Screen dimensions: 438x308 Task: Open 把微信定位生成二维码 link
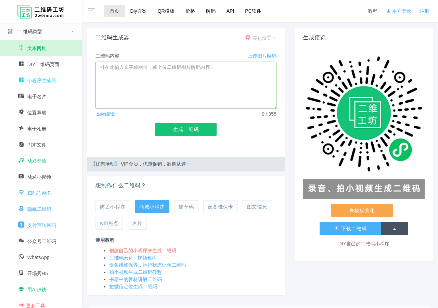133,286
